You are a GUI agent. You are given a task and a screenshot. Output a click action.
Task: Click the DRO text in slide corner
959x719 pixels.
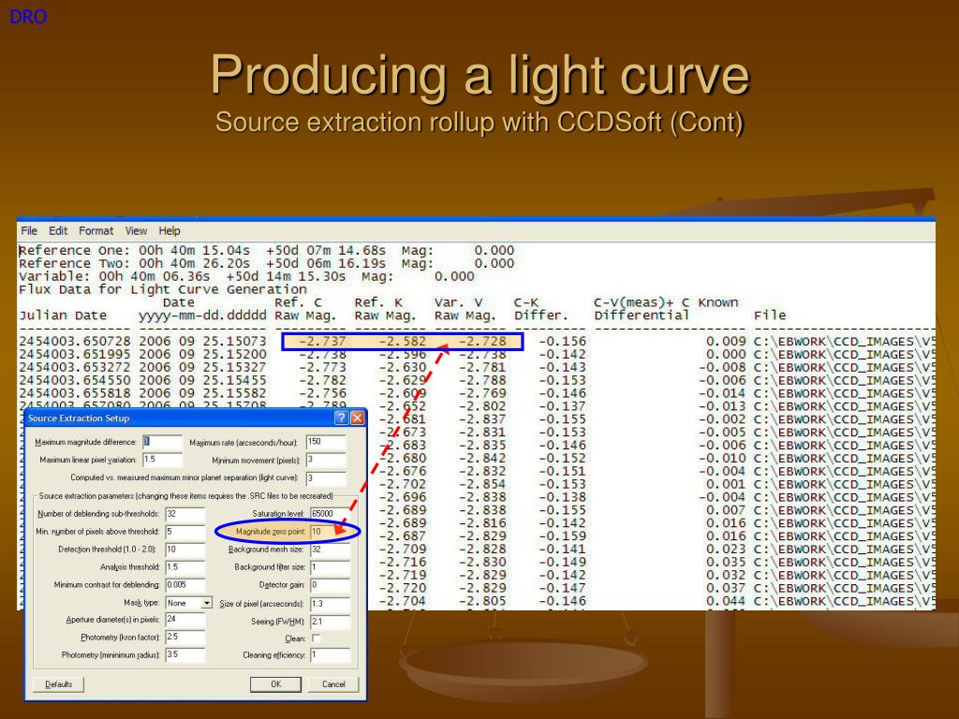27,17
